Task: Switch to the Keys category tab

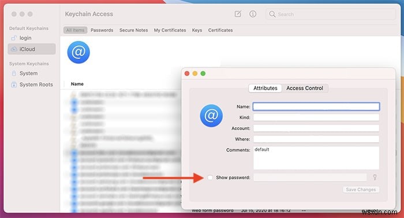Action: pyautogui.click(x=197, y=30)
